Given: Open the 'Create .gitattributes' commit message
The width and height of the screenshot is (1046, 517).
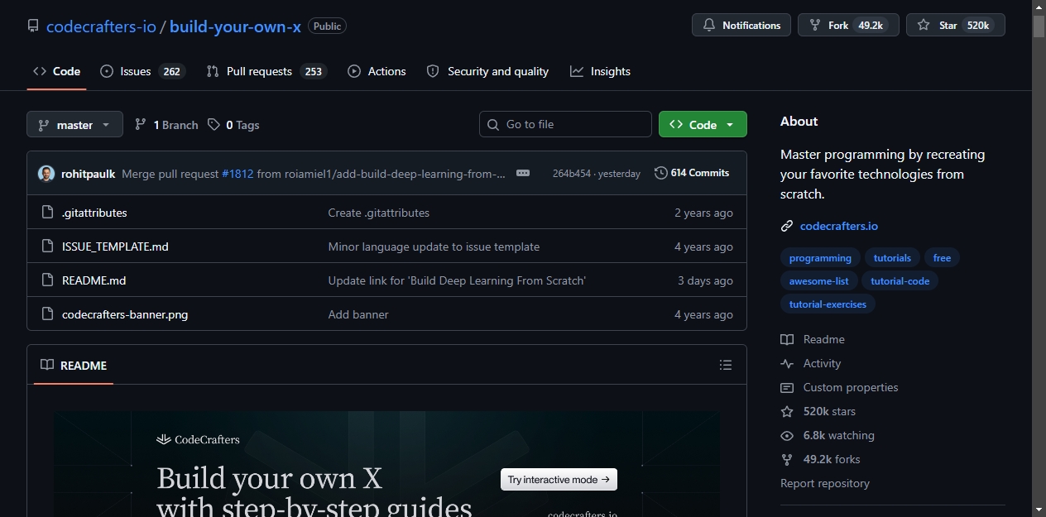Looking at the screenshot, I should (x=379, y=213).
